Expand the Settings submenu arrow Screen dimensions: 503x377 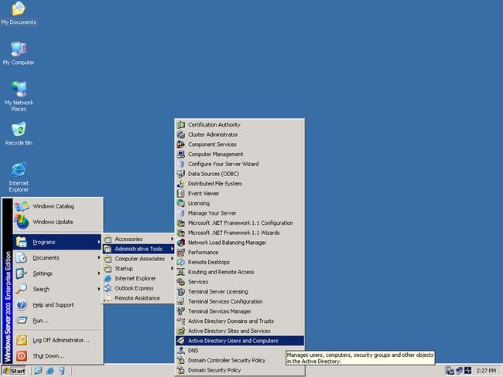(99, 273)
